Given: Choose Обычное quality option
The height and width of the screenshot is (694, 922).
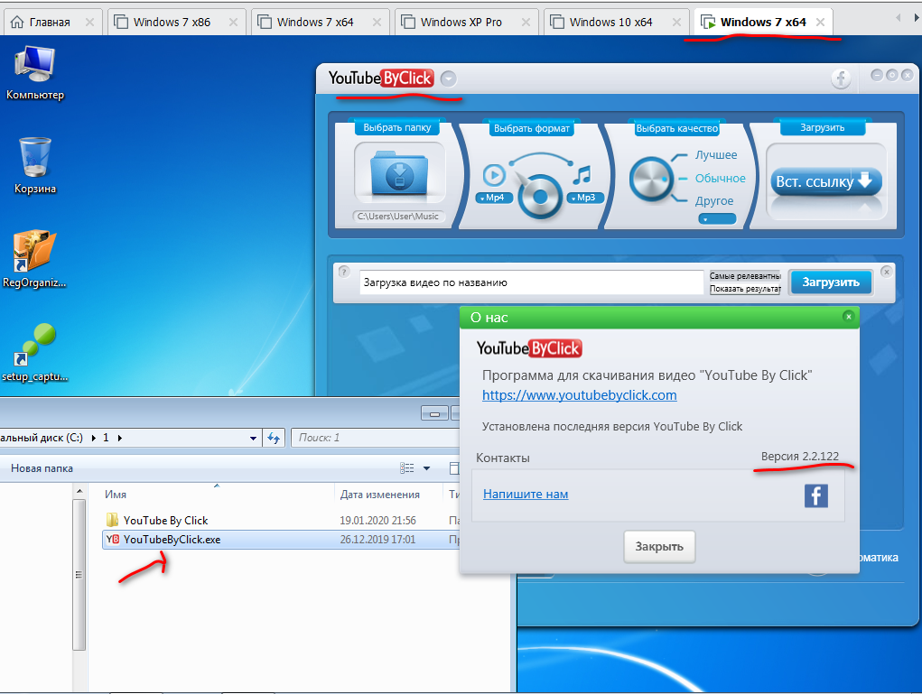Looking at the screenshot, I should pos(720,178).
